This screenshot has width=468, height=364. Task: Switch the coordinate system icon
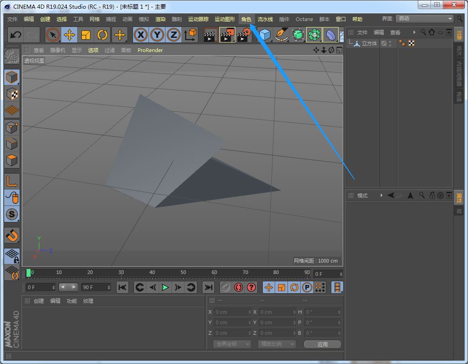[190, 35]
